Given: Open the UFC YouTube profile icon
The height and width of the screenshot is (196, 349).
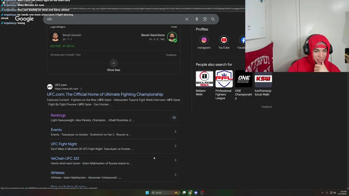Looking at the screenshot, I should click(224, 40).
